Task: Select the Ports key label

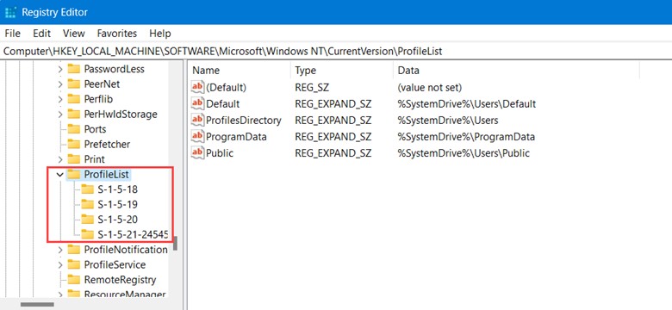Action: (95, 129)
